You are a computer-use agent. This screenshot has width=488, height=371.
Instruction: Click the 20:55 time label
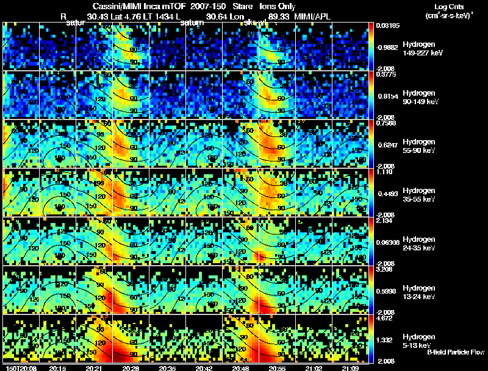click(278, 368)
